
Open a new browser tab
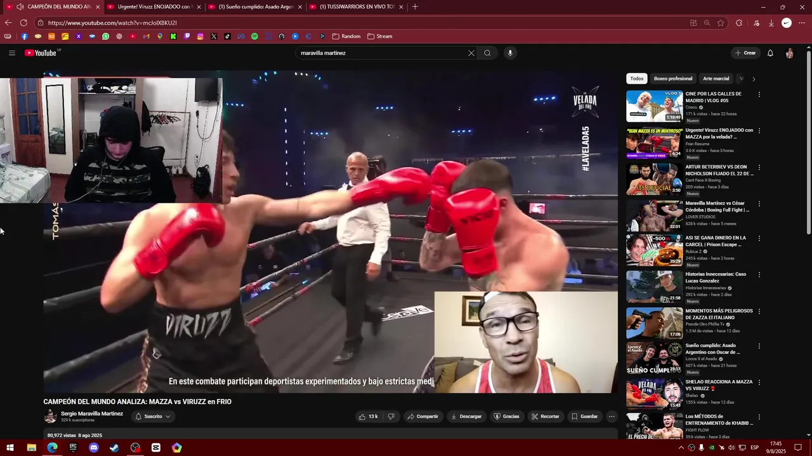[415, 7]
